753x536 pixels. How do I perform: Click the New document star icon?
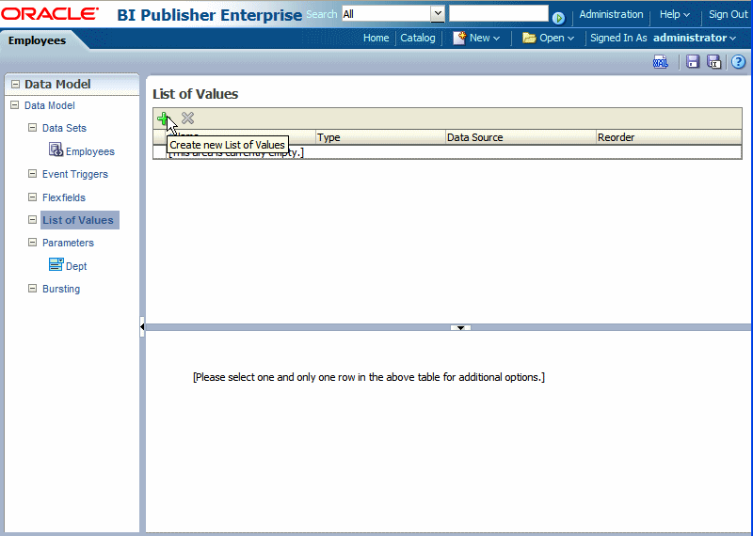point(459,38)
